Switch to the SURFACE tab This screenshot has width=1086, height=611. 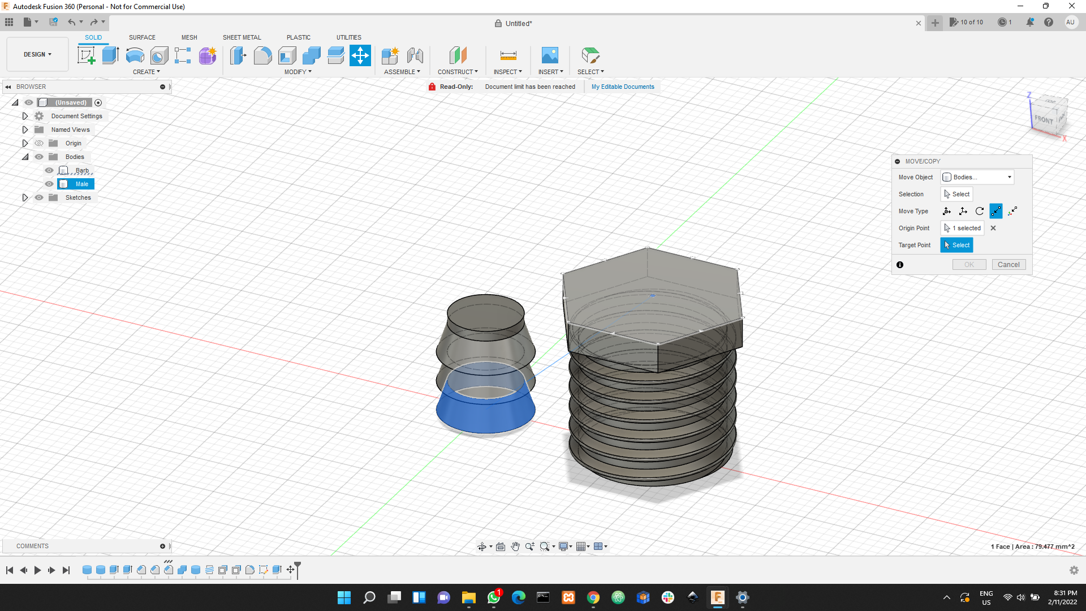coord(142,37)
